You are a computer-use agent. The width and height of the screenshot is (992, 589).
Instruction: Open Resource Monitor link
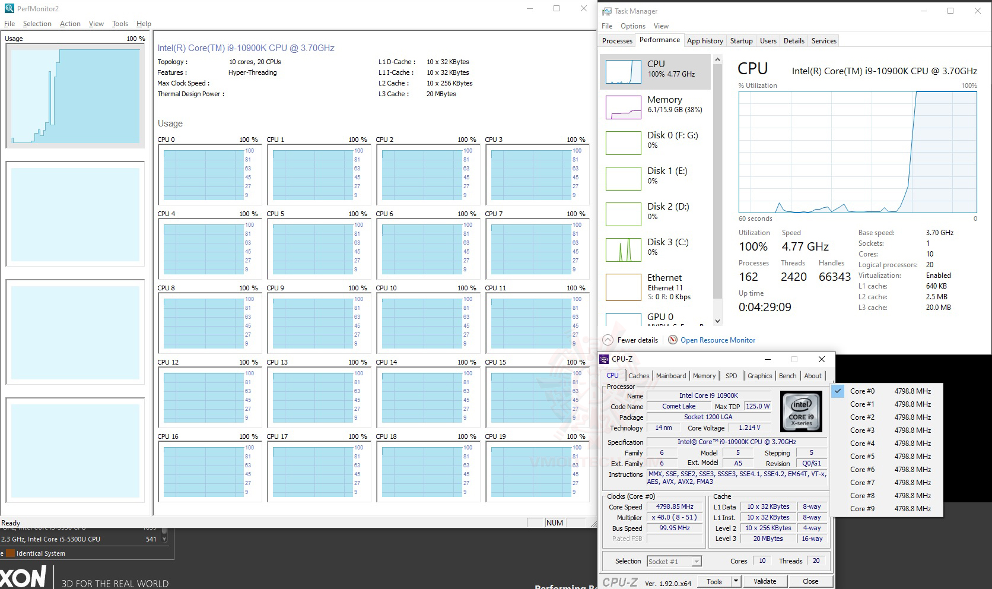(x=718, y=340)
